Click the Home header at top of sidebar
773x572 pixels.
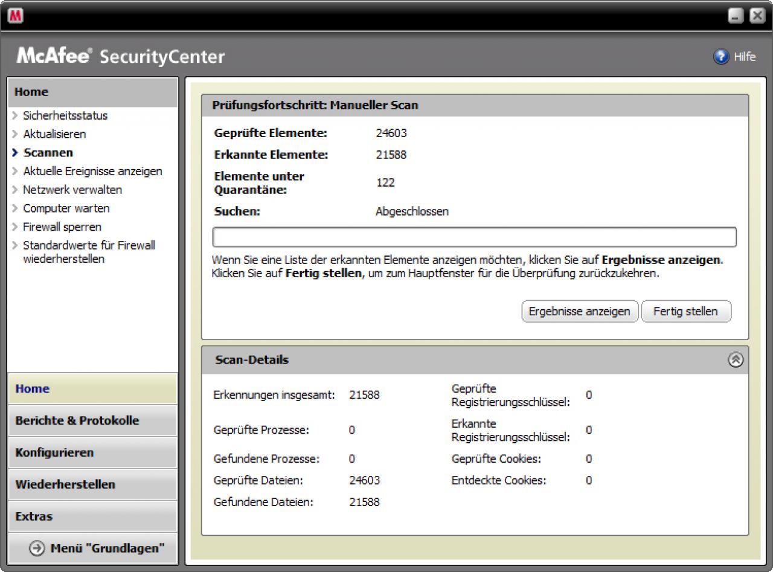93,92
